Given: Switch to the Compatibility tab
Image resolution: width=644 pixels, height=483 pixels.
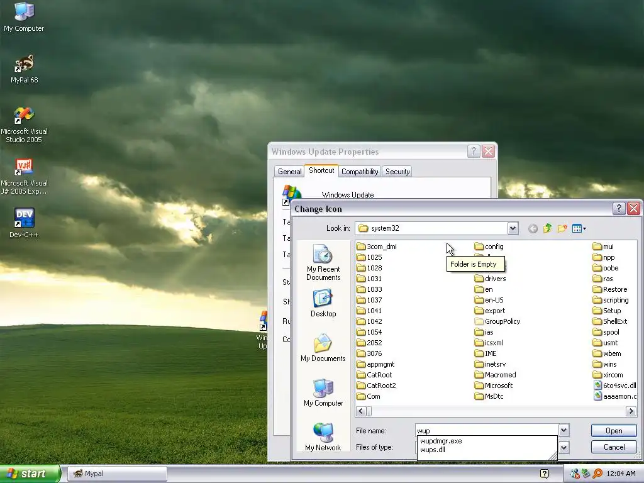Looking at the screenshot, I should 360,172.
